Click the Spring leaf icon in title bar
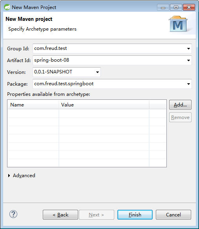This screenshot has width=199, height=229. point(7,7)
